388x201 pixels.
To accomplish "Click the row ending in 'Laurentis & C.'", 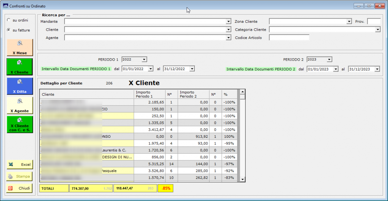I will coord(138,150).
